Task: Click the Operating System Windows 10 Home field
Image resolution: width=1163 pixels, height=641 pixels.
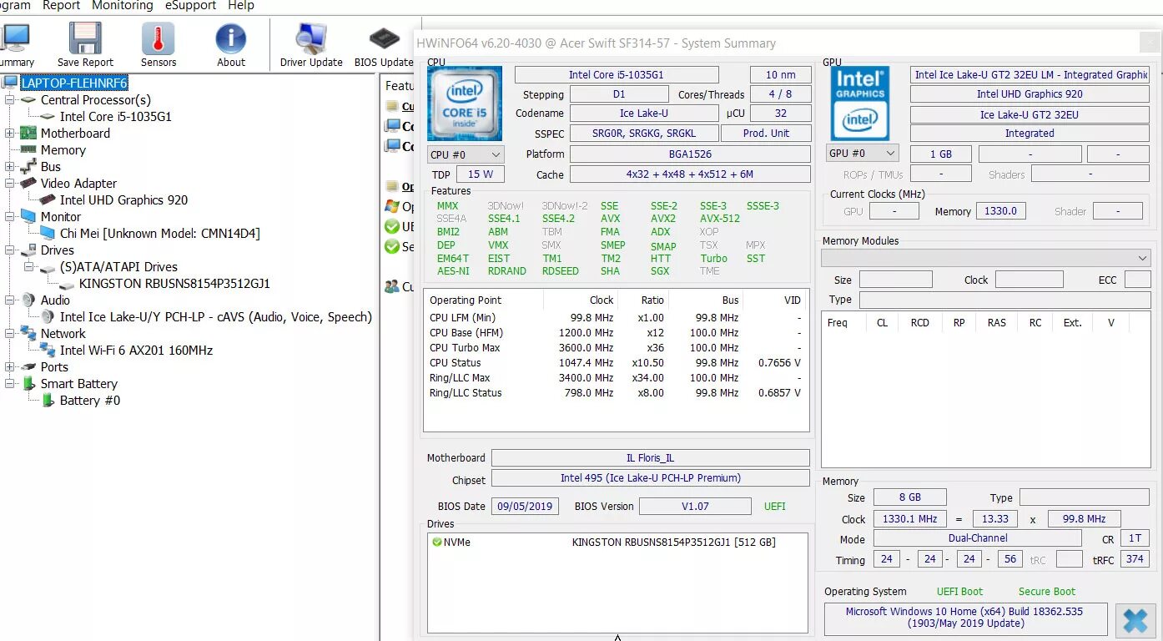Action: point(965,618)
